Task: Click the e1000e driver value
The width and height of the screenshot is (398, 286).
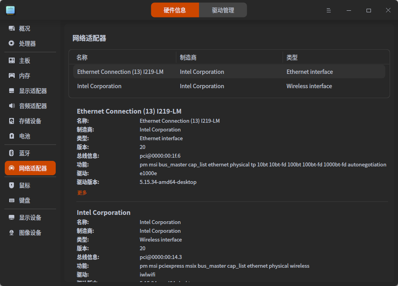Action: [x=148, y=173]
